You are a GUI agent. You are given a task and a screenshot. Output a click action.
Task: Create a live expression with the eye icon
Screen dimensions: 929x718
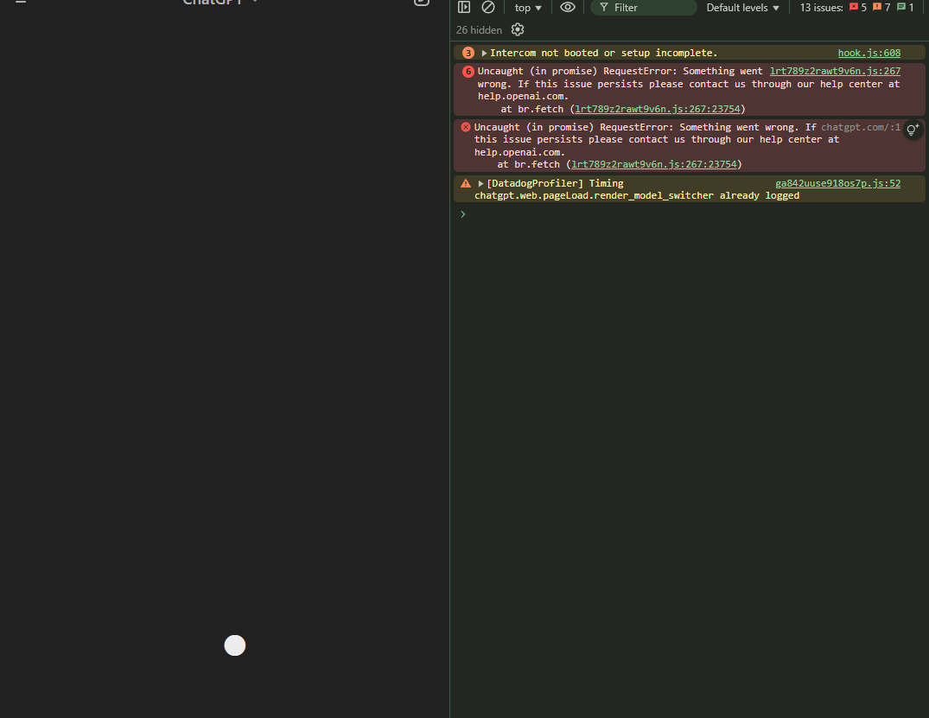pos(568,7)
